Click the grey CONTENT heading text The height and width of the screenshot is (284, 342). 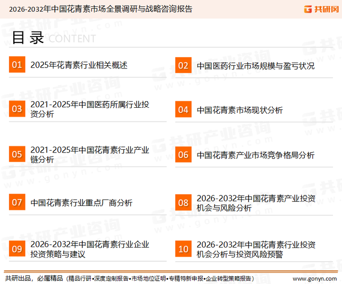tap(72, 39)
